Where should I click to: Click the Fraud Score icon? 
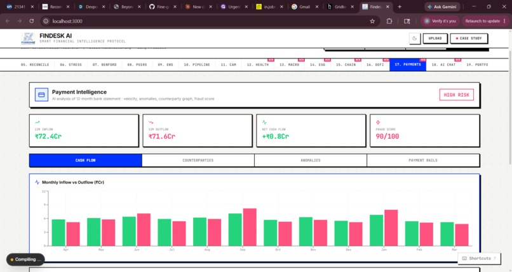(x=378, y=123)
